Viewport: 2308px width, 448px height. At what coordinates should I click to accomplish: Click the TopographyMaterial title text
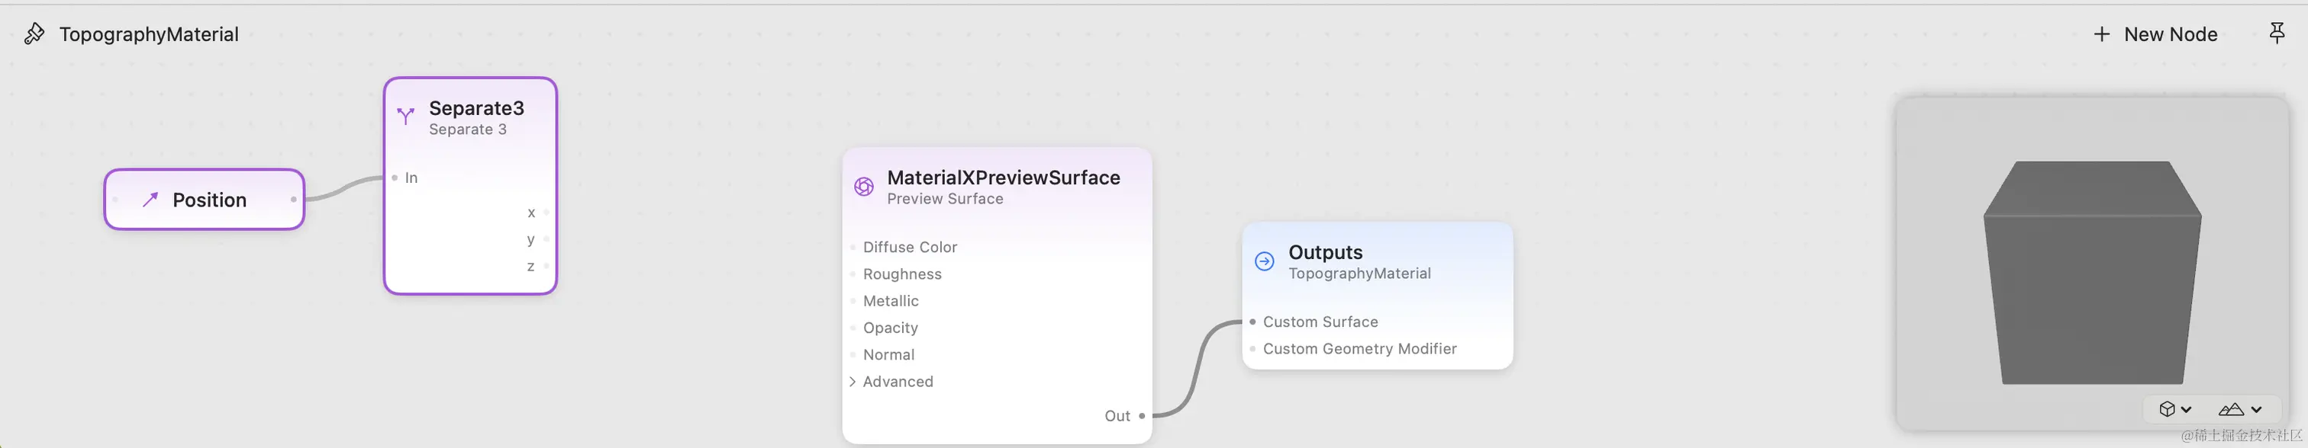point(149,34)
